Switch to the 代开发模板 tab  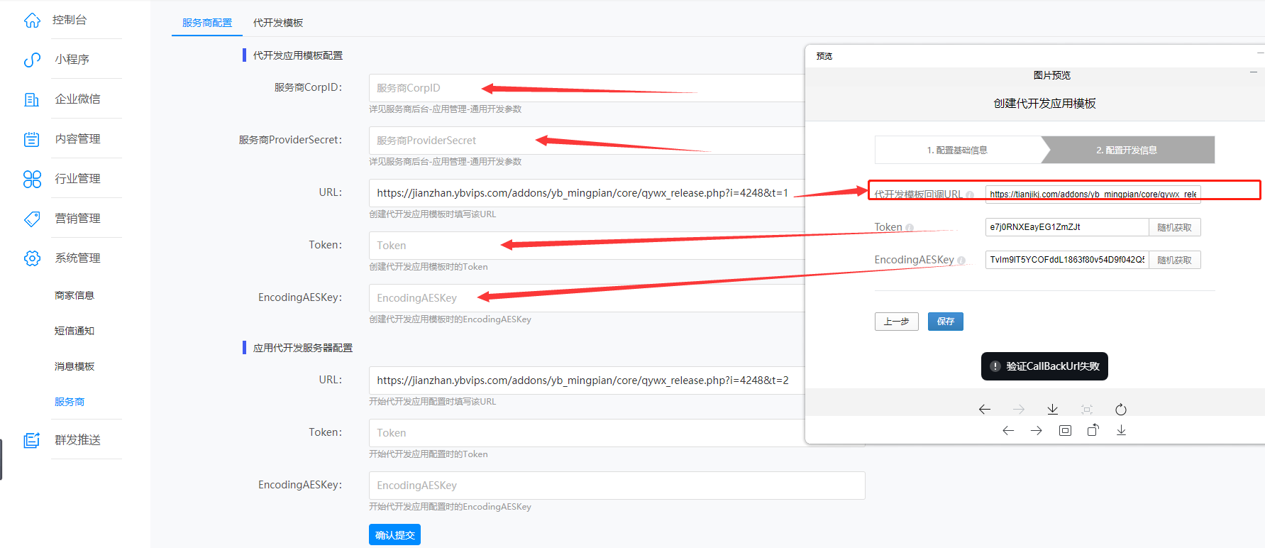278,23
